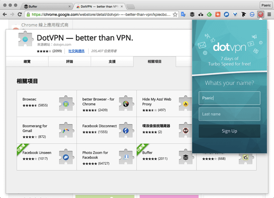This screenshot has width=274, height=198.
Task: Click the 205,407 位使用者 user count
Action: (x=104, y=51)
